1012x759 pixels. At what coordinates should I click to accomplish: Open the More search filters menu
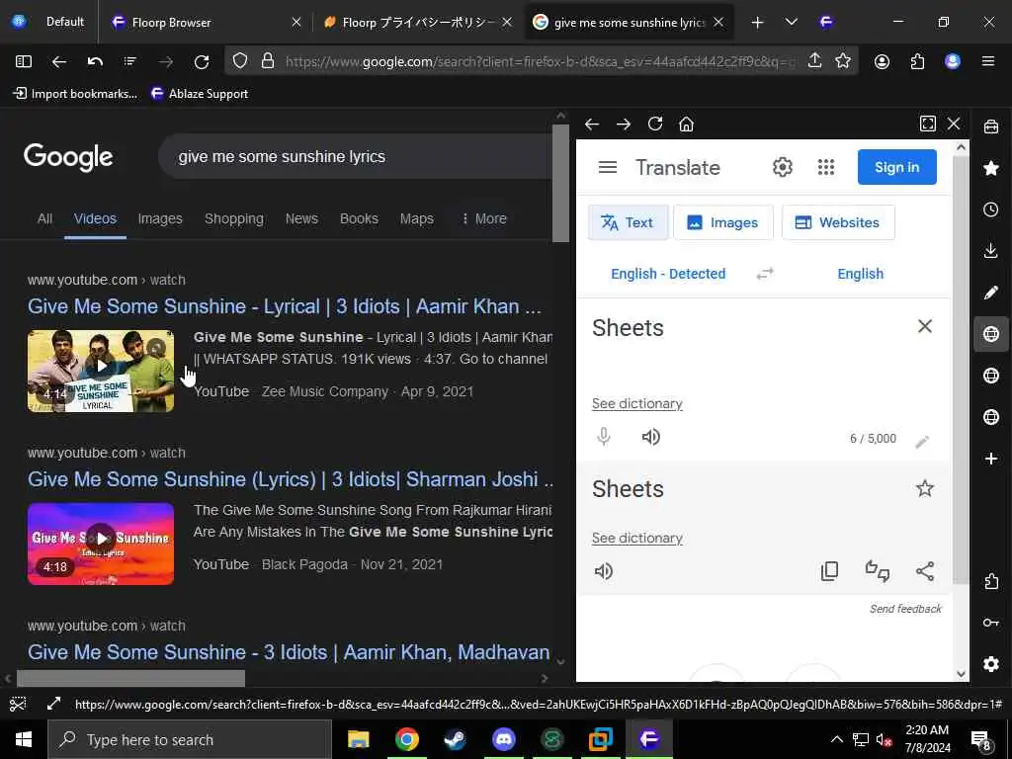pos(484,218)
